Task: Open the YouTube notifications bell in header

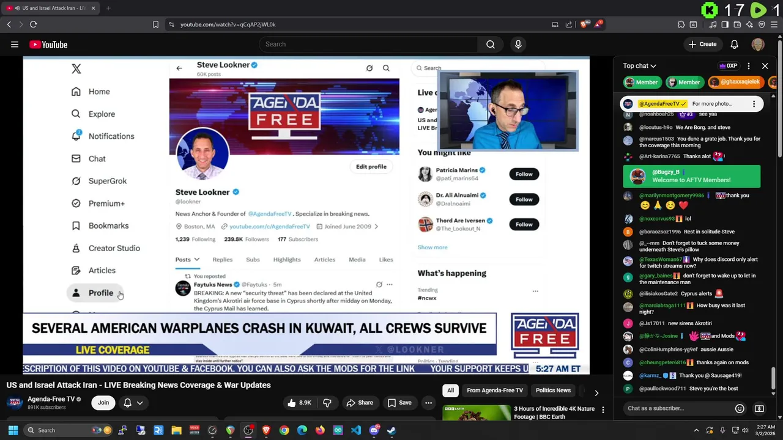Action: click(x=735, y=44)
